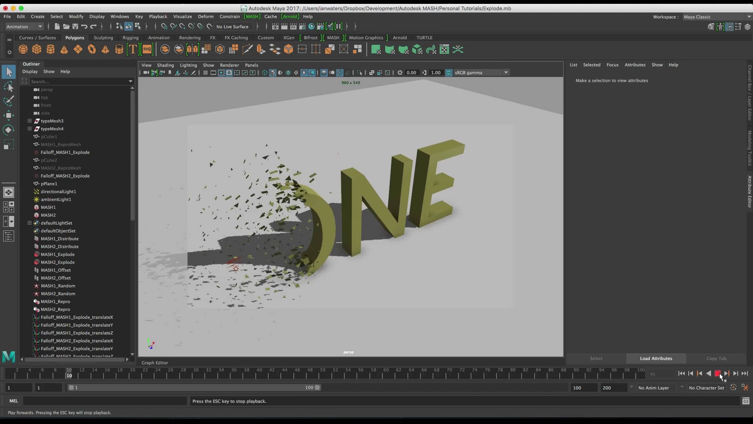Open the Attributes menu in Attribute Editor

pos(635,65)
